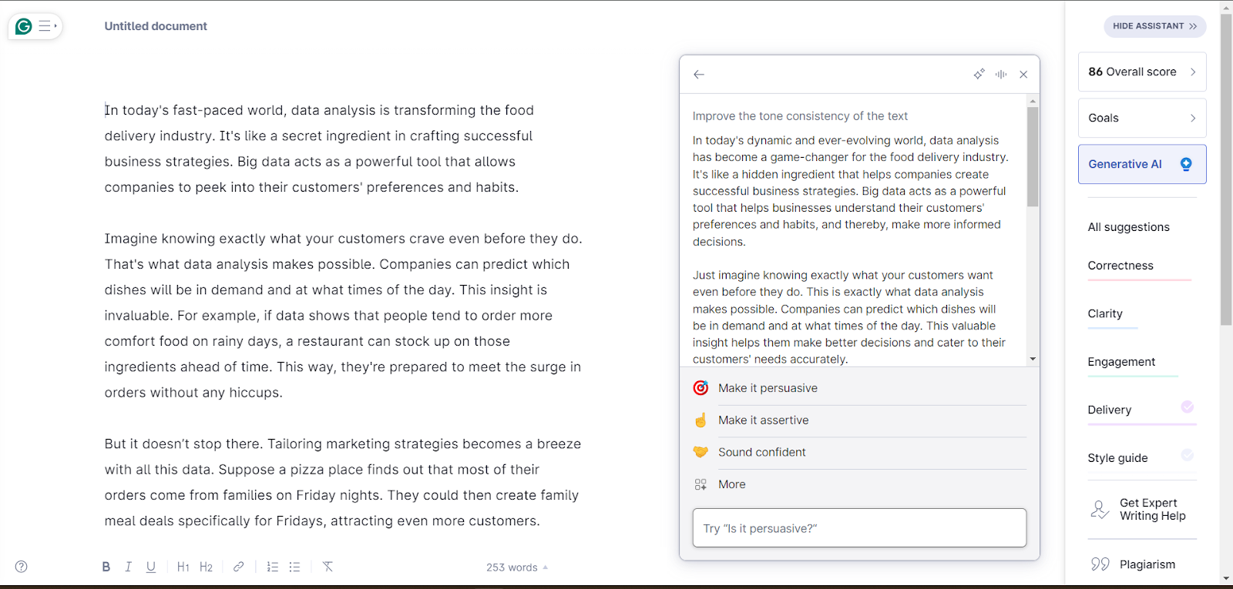1233x589 pixels.
Task: Toggle the Style guide check indicator
Action: click(x=1188, y=455)
